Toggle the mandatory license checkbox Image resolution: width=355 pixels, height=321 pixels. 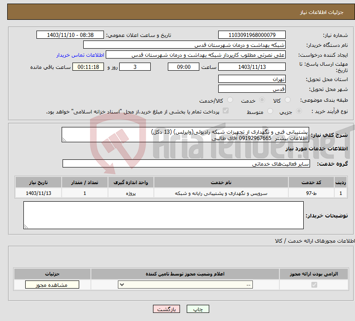click(314, 285)
